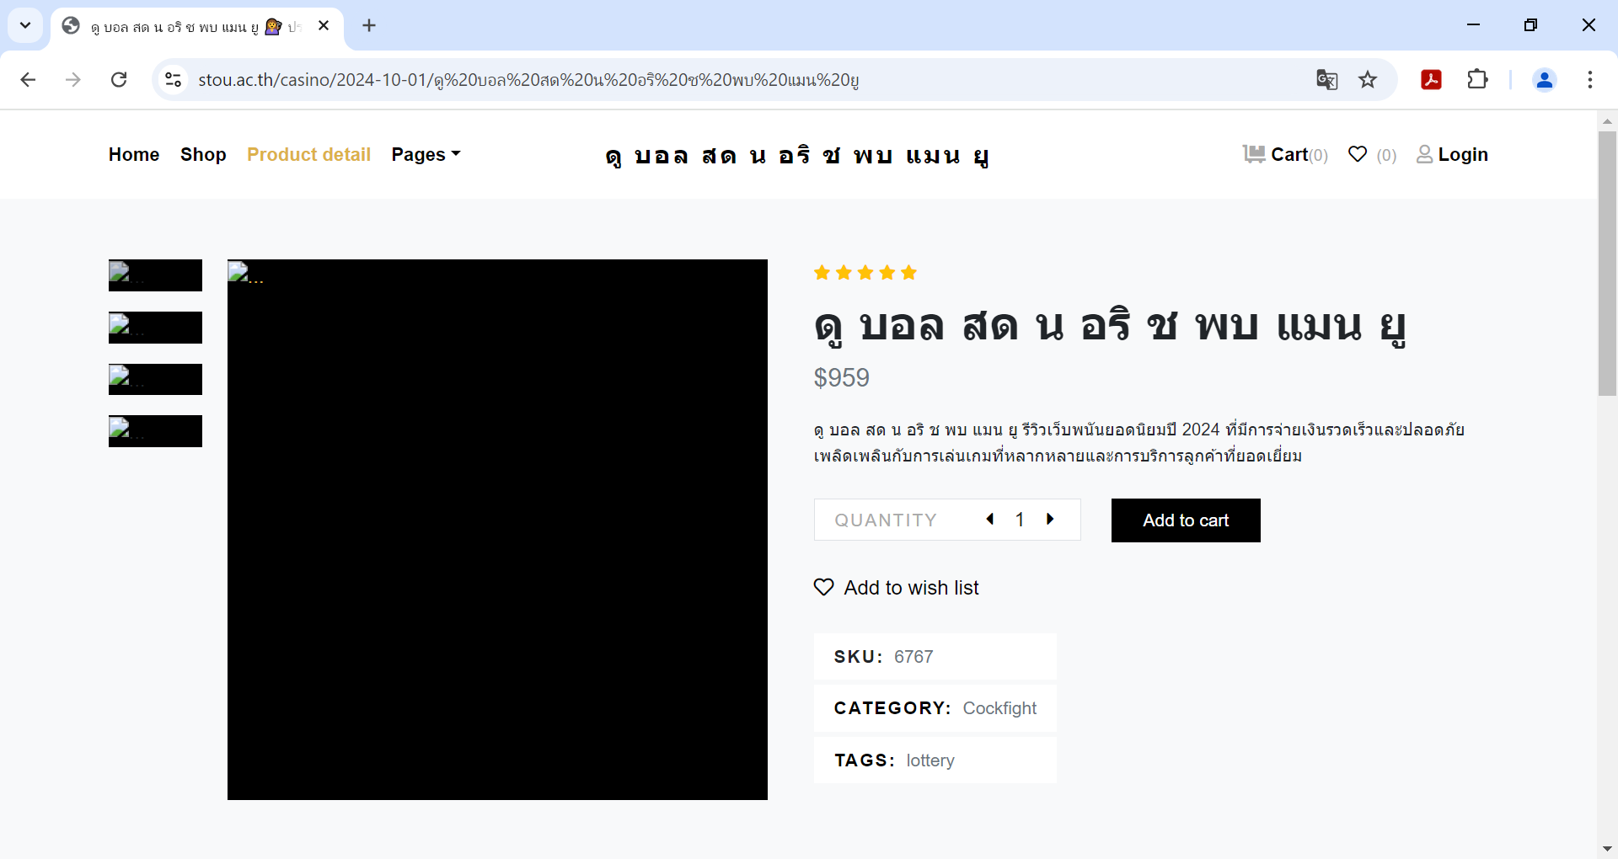Open Chrome three-dot menu
The image size is (1618, 859).
click(x=1589, y=79)
